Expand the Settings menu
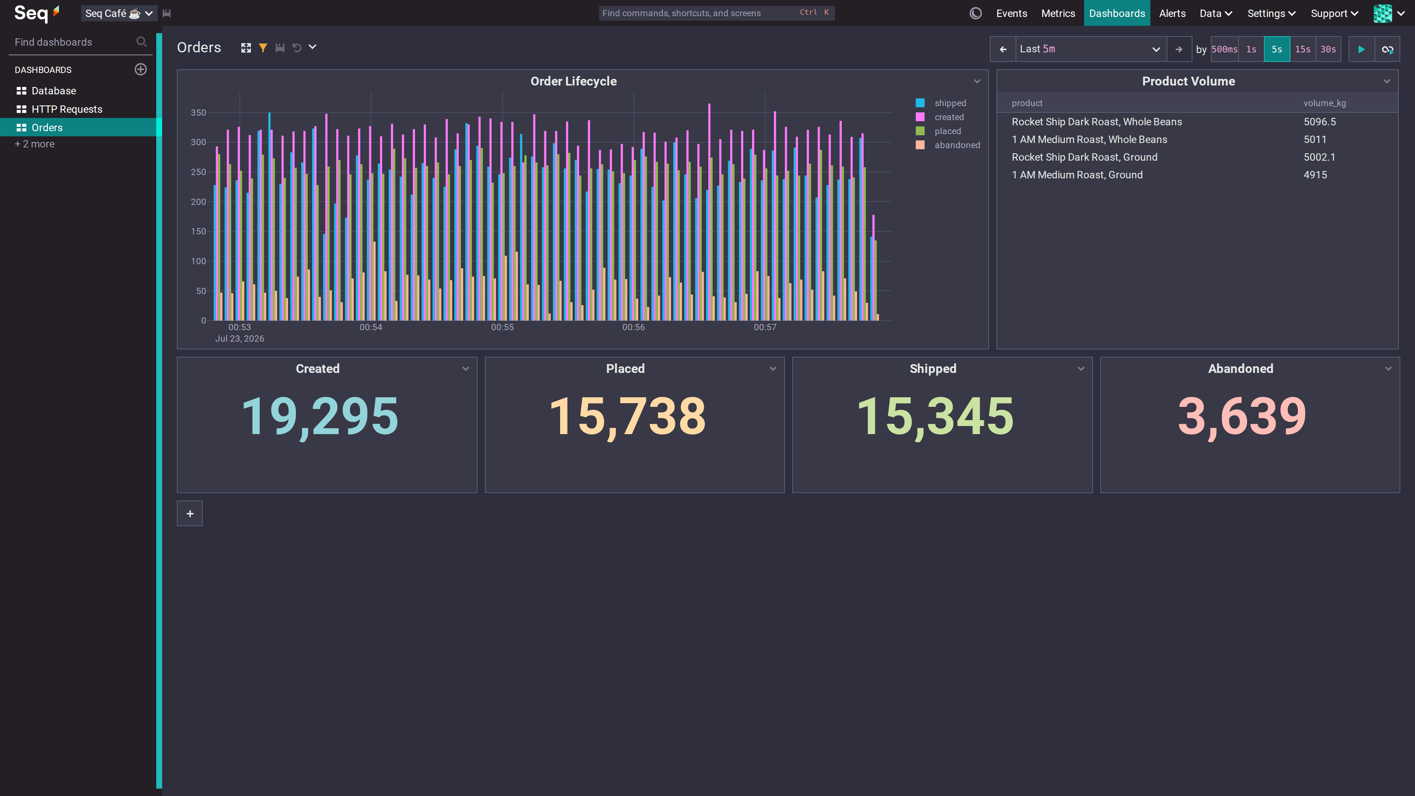Image resolution: width=1415 pixels, height=796 pixels. tap(1271, 13)
